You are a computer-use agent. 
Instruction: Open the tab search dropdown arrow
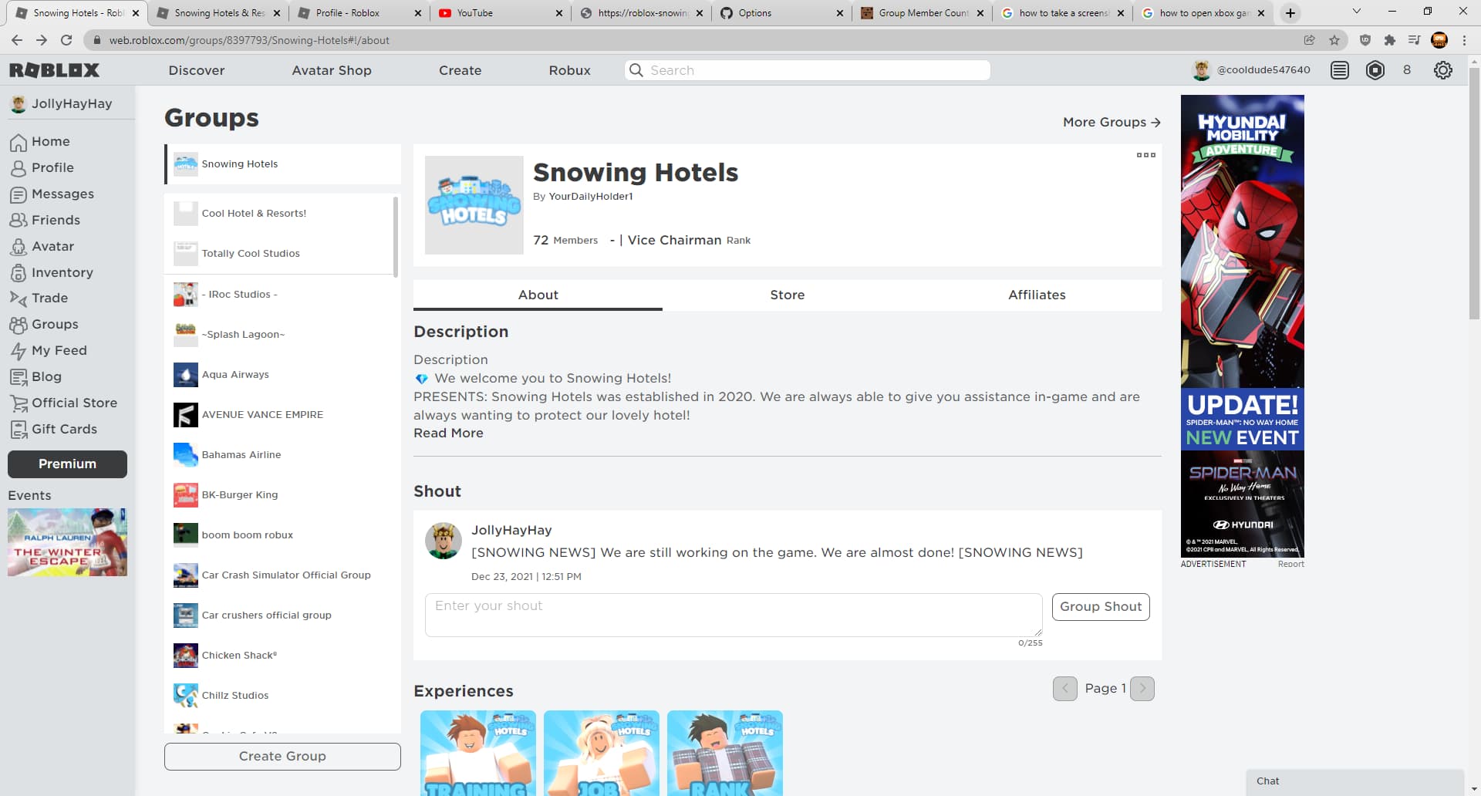point(1357,12)
